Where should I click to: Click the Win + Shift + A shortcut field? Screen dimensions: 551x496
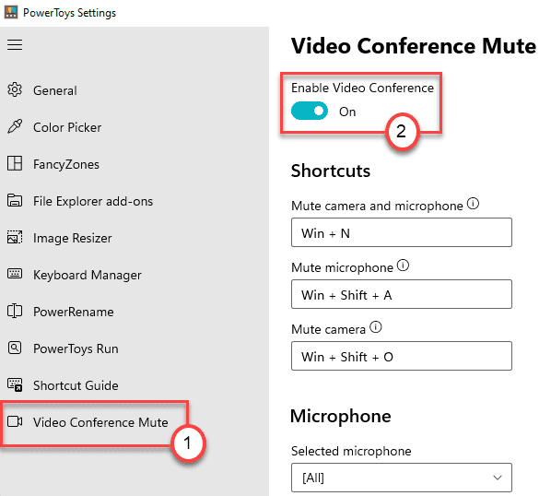[x=402, y=294]
